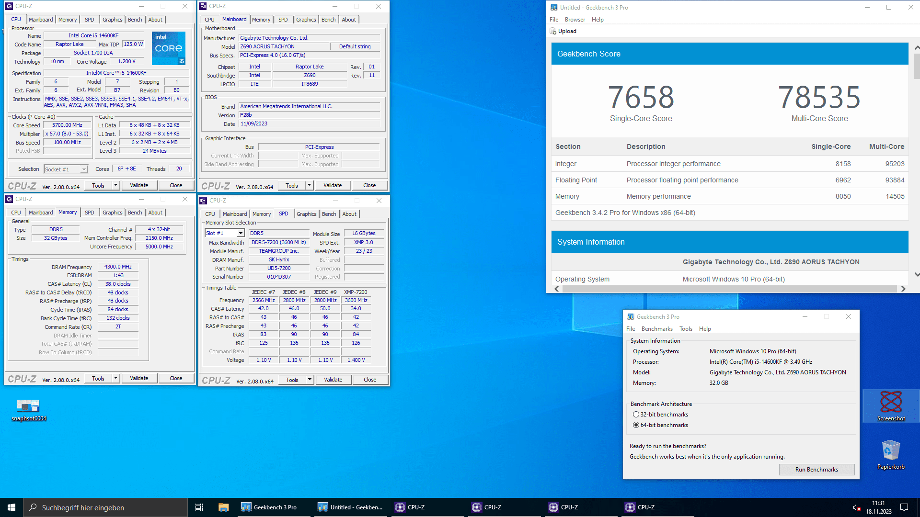The height and width of the screenshot is (517, 920).
Task: Open About tab in SPD CPU-Z window
Action: click(349, 214)
